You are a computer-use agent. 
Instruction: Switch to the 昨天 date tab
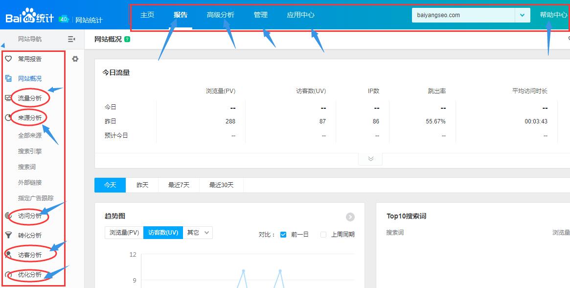[x=142, y=185]
